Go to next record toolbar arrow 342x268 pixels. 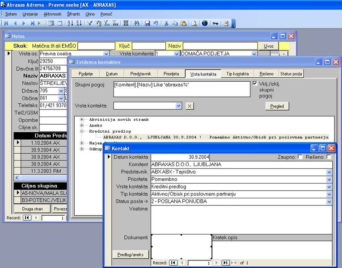(x=24, y=23)
